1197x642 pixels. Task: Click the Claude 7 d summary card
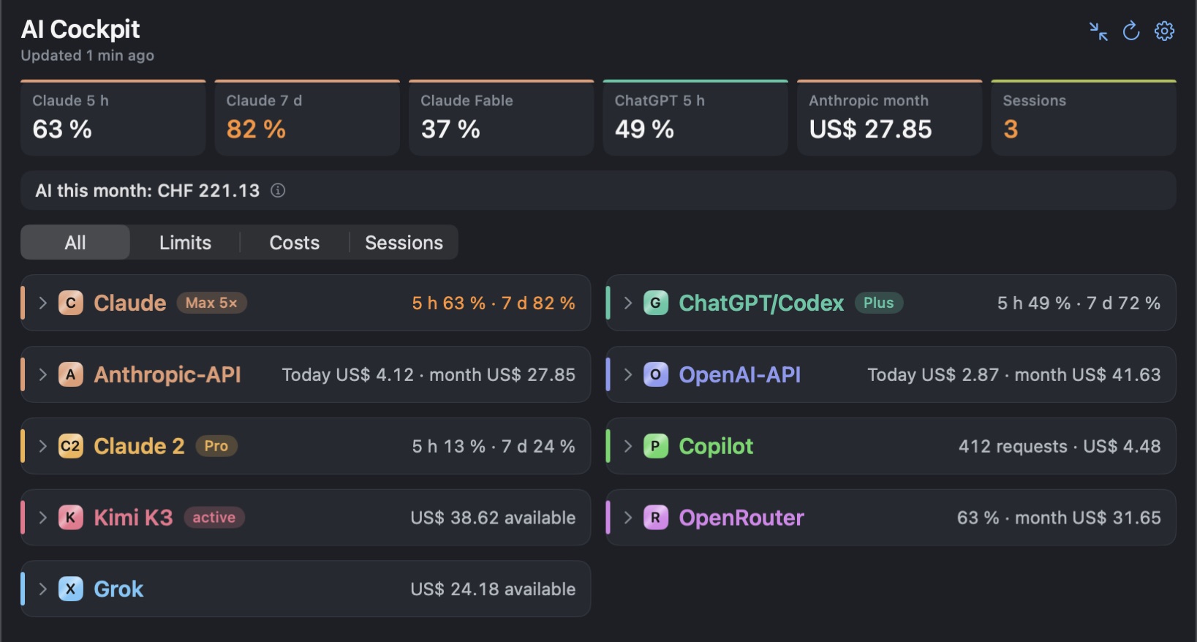pos(307,118)
